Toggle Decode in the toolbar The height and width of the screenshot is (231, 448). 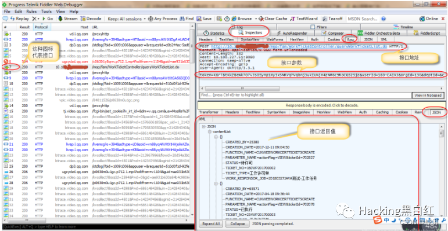pyautogui.click(x=91, y=19)
